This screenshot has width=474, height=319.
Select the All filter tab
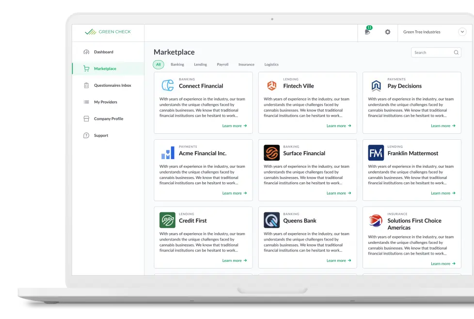(x=158, y=64)
